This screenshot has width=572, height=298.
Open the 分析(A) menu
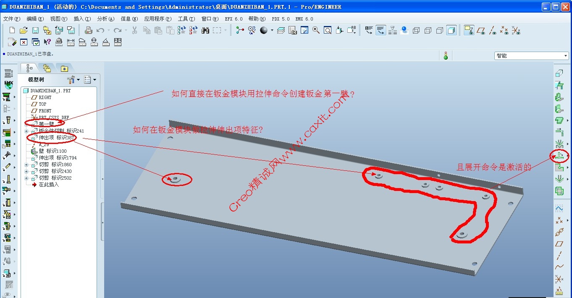pyautogui.click(x=105, y=19)
